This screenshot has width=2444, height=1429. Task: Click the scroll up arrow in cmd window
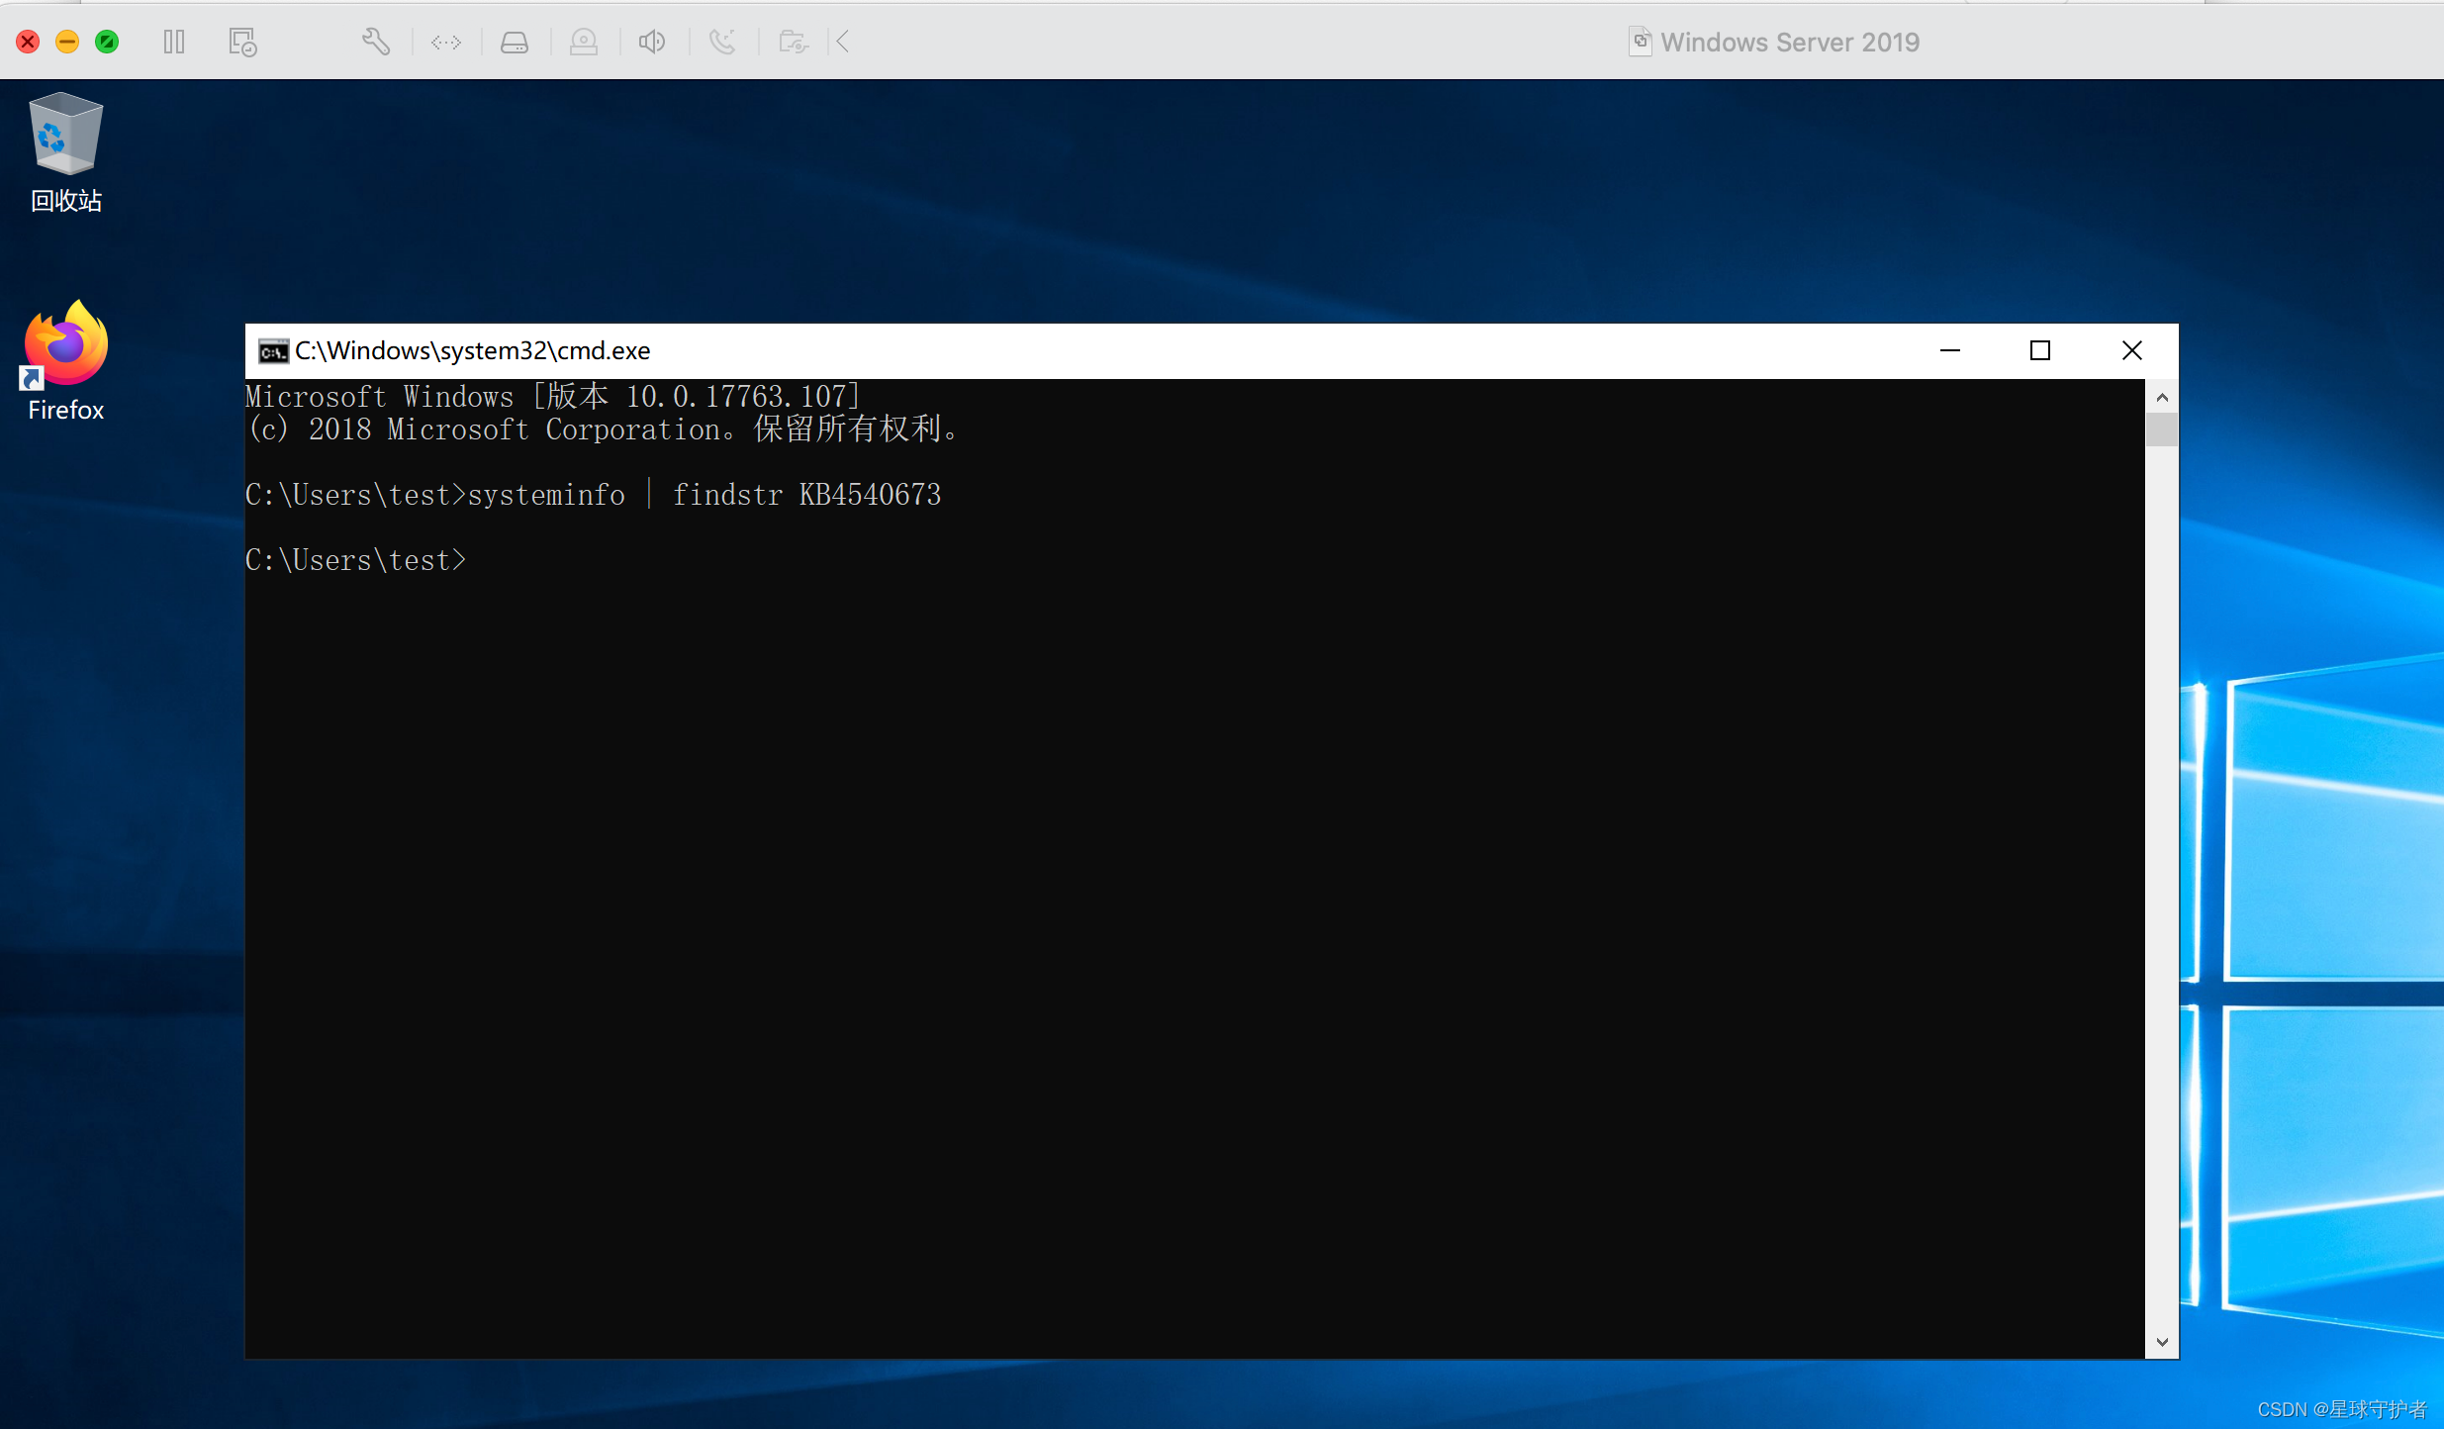pos(2163,397)
